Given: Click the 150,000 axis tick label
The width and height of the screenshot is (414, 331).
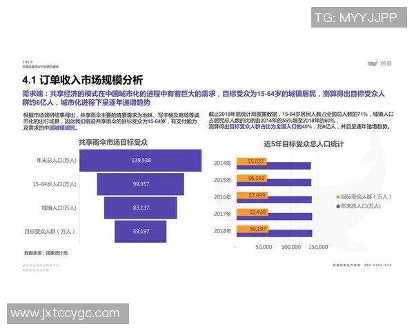Looking at the screenshot, I should (x=318, y=247).
